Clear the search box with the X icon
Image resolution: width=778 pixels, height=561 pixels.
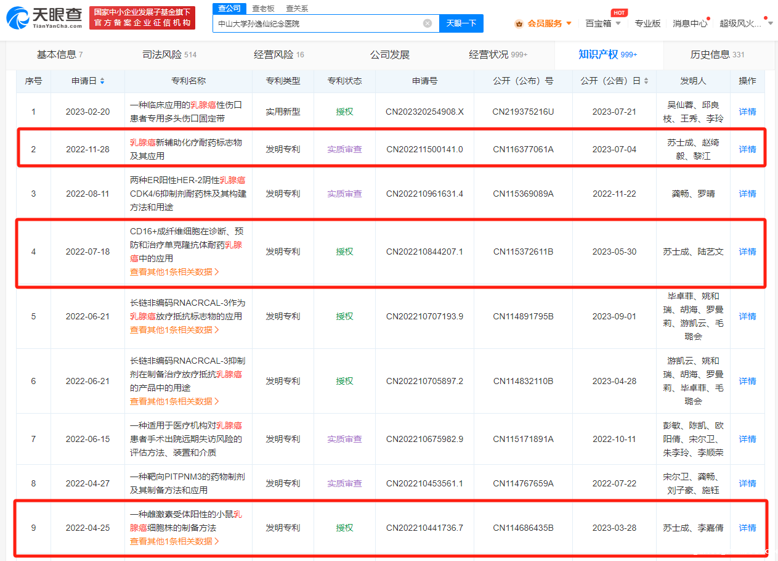coord(427,23)
